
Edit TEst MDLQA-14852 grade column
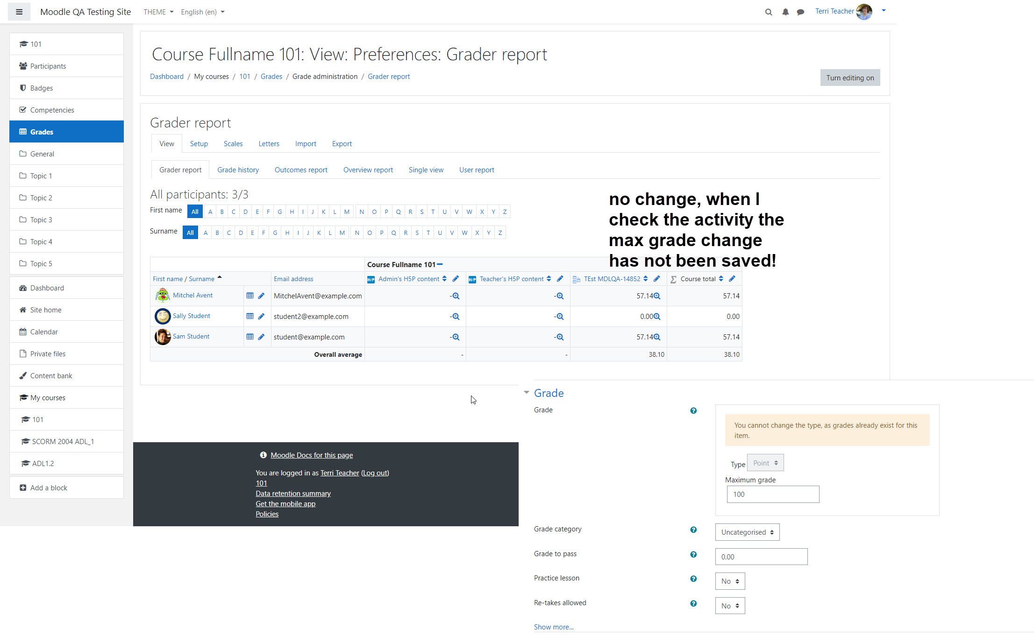(x=656, y=279)
